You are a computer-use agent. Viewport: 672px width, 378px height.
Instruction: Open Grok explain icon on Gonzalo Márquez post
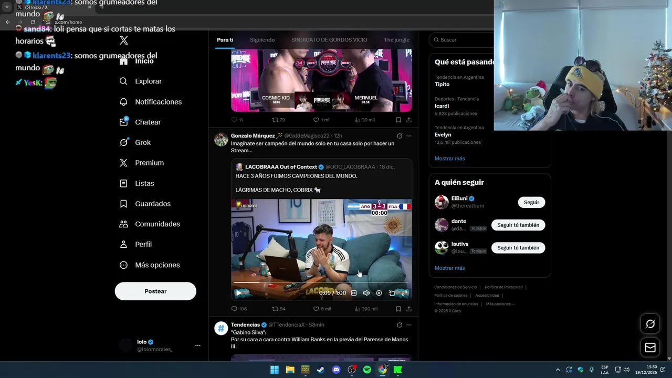pos(400,136)
